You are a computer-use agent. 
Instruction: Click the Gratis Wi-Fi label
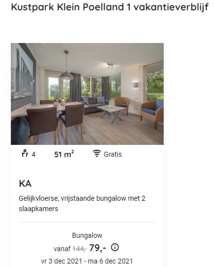tap(113, 154)
